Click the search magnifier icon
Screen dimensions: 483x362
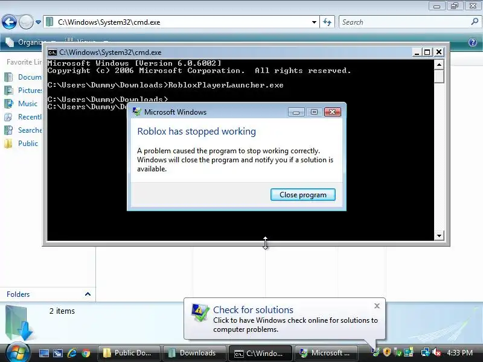click(475, 22)
